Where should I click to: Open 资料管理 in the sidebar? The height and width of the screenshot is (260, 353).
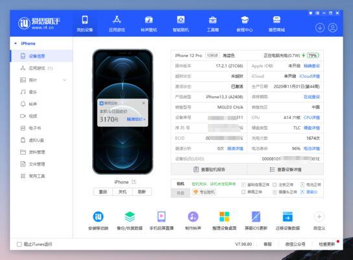pos(42,152)
